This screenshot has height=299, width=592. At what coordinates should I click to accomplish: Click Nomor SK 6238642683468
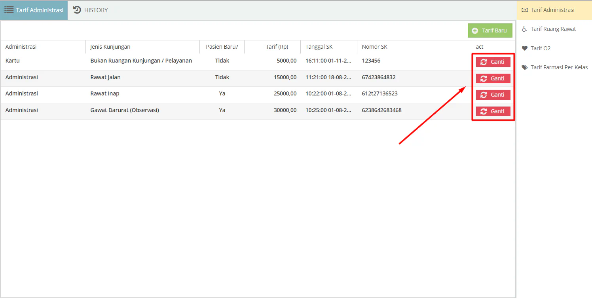381,110
